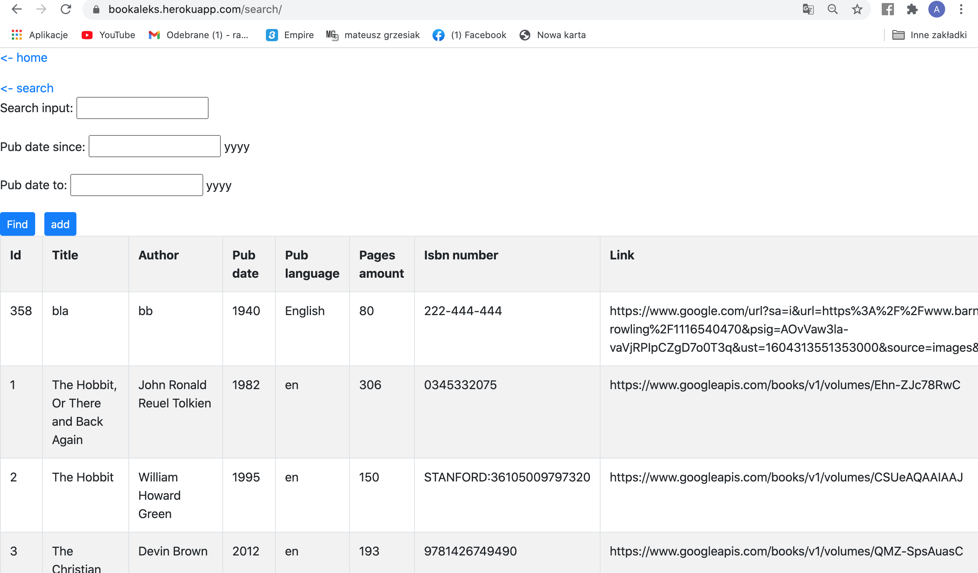This screenshot has width=978, height=573.
Task: Reload the page with refresh icon
Action: click(x=66, y=9)
